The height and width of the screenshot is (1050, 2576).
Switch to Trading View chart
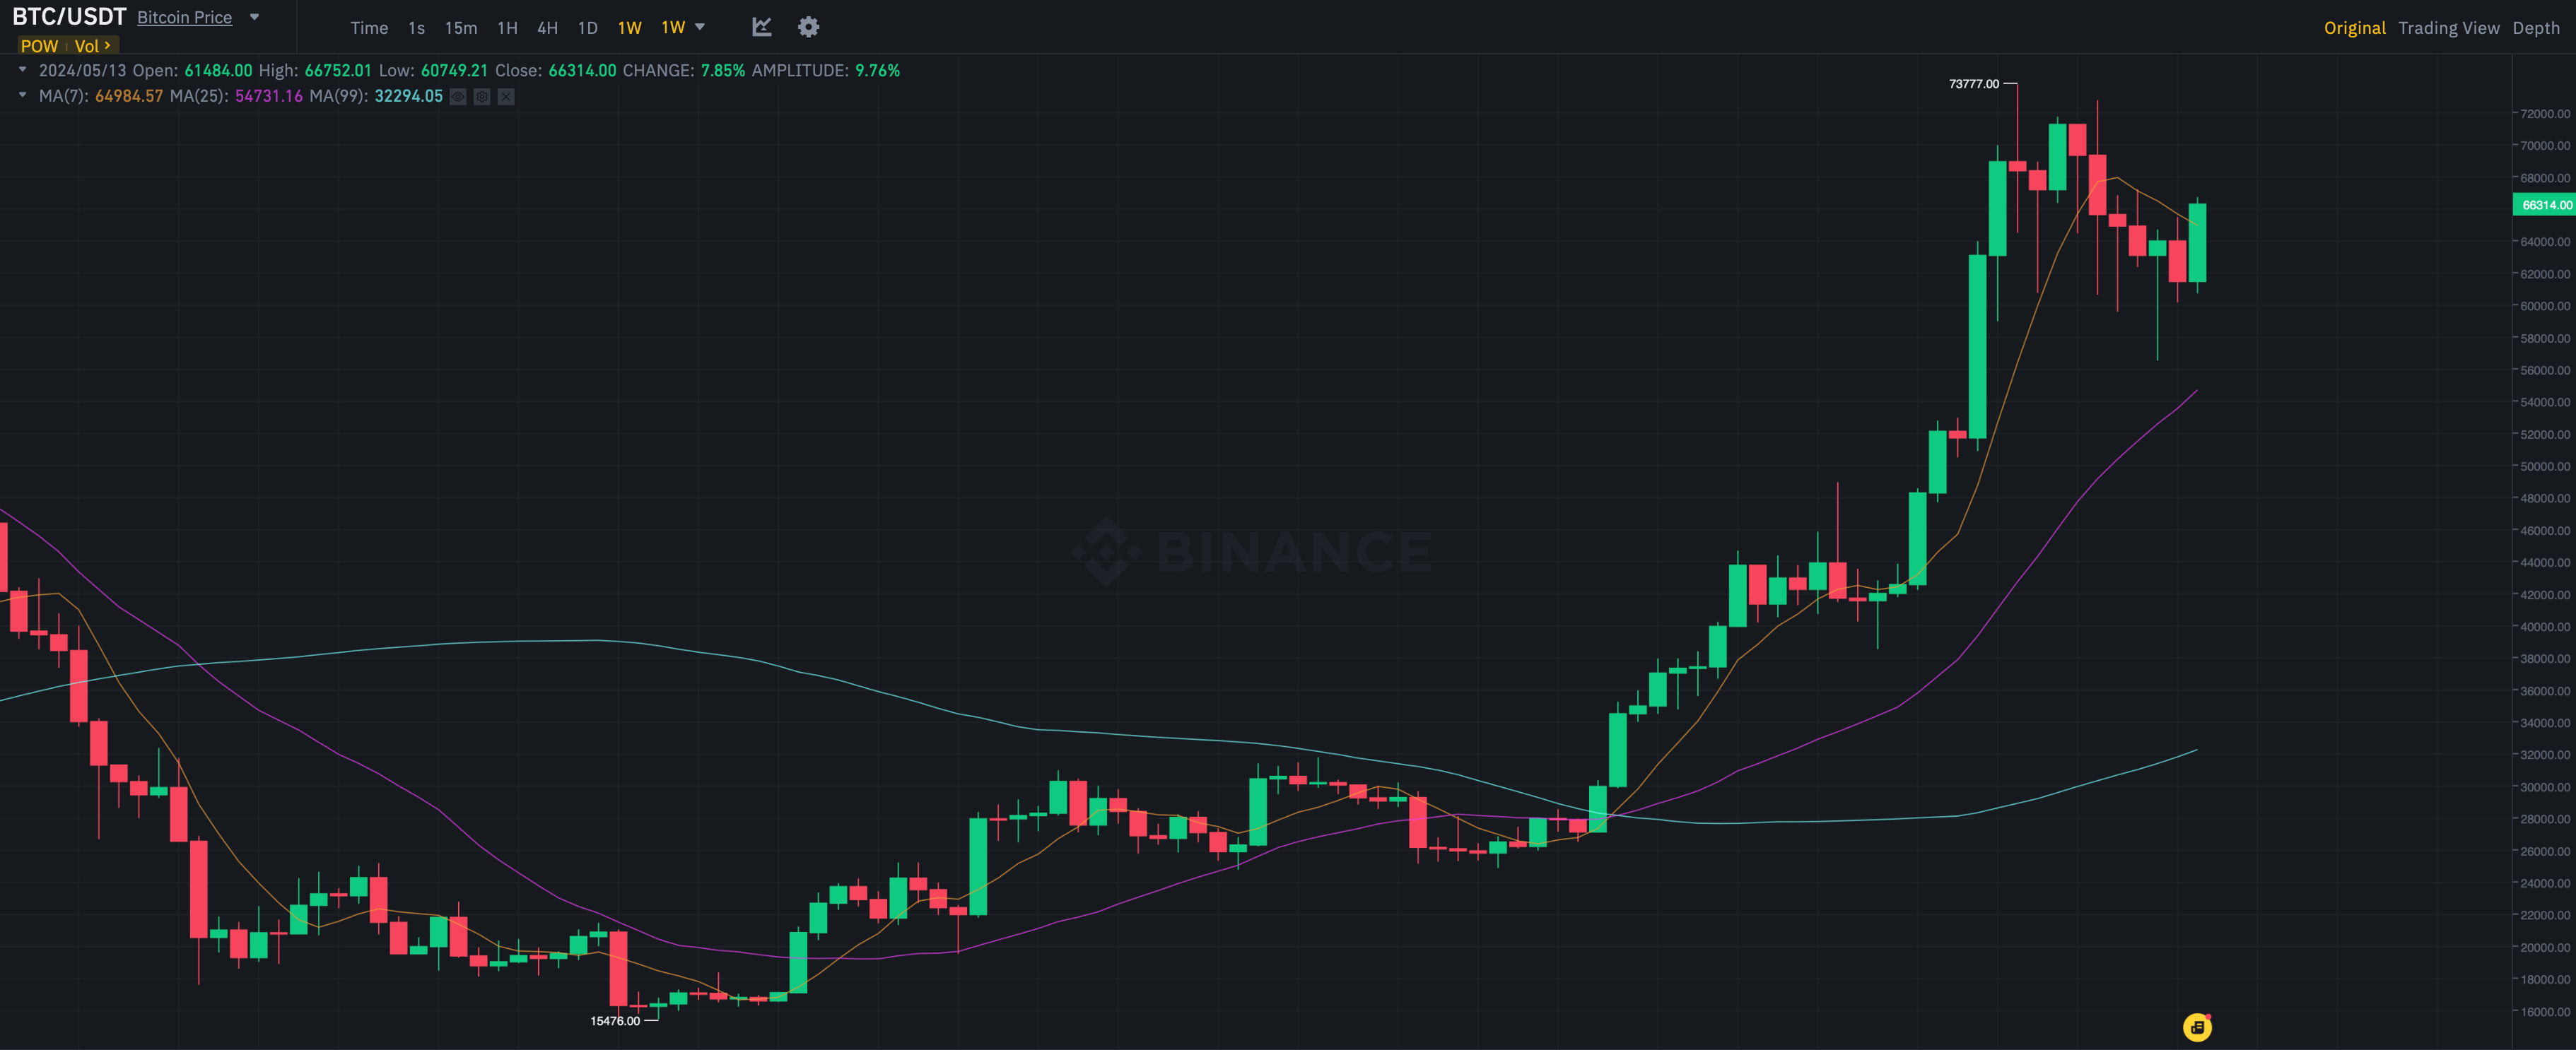tap(2448, 28)
